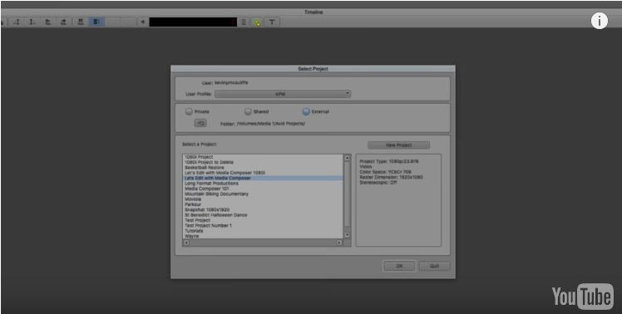Select the Shared radio button
This screenshot has height=314, width=622.
[x=248, y=112]
